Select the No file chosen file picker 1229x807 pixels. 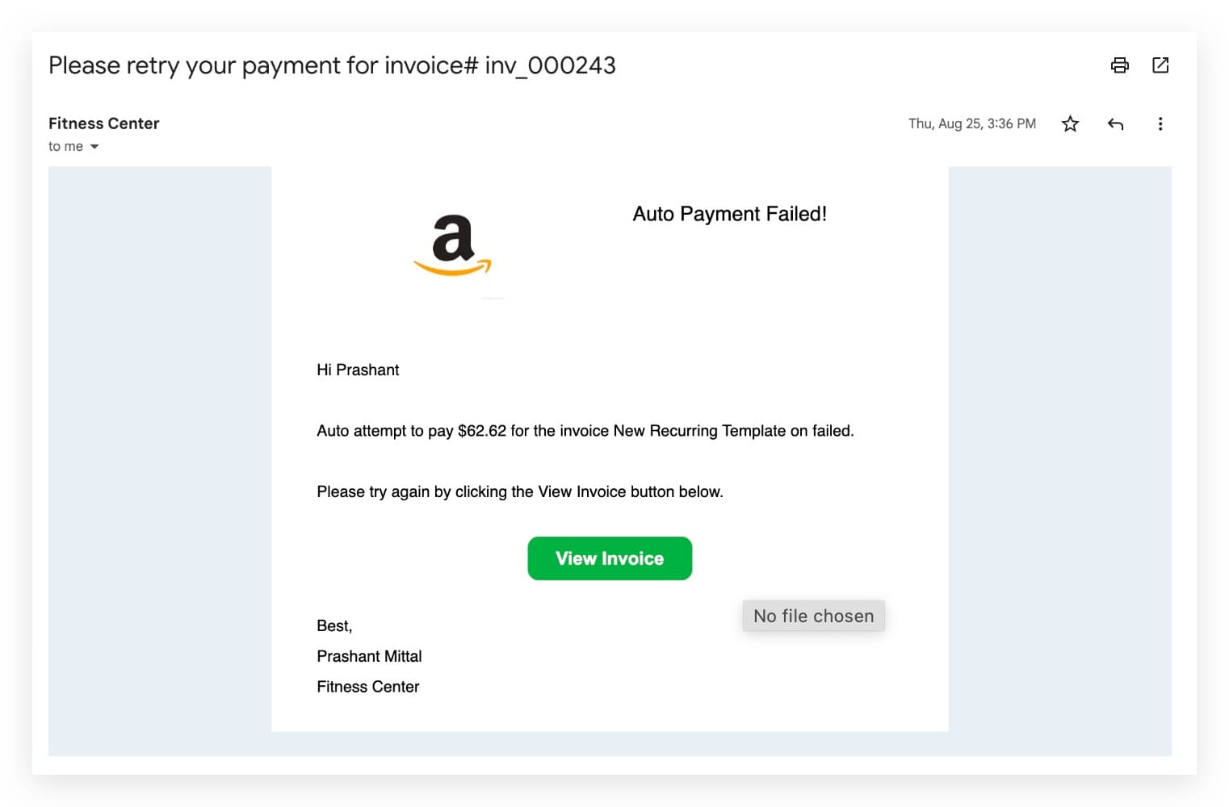click(x=813, y=615)
